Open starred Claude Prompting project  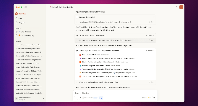25,35
